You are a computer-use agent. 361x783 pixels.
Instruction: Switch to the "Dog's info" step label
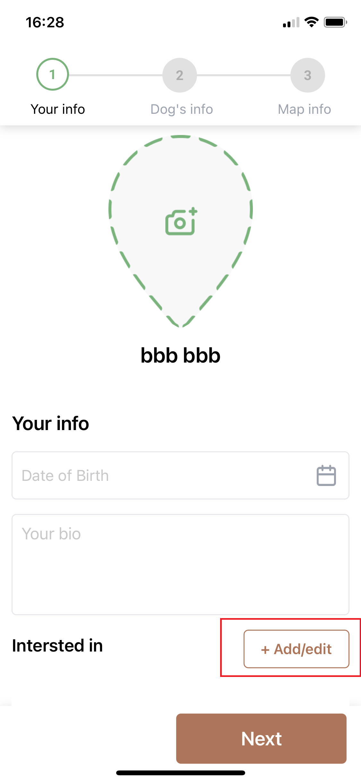(182, 109)
